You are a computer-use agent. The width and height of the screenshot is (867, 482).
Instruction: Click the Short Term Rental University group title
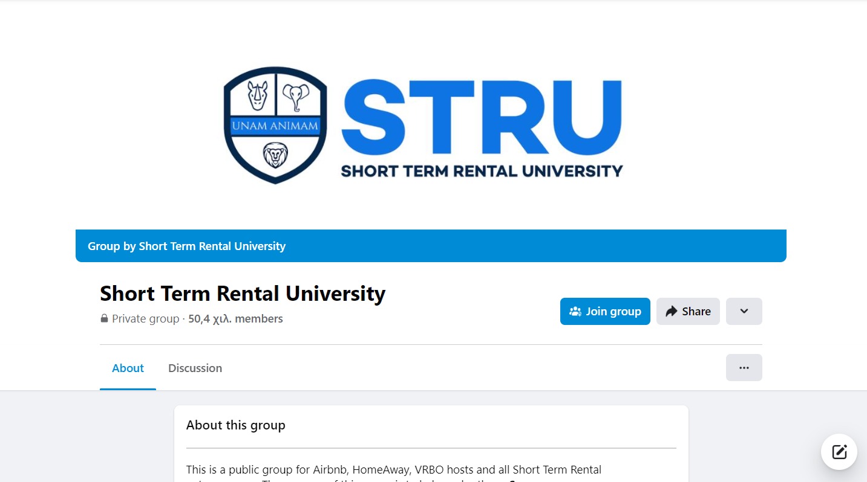tap(243, 294)
